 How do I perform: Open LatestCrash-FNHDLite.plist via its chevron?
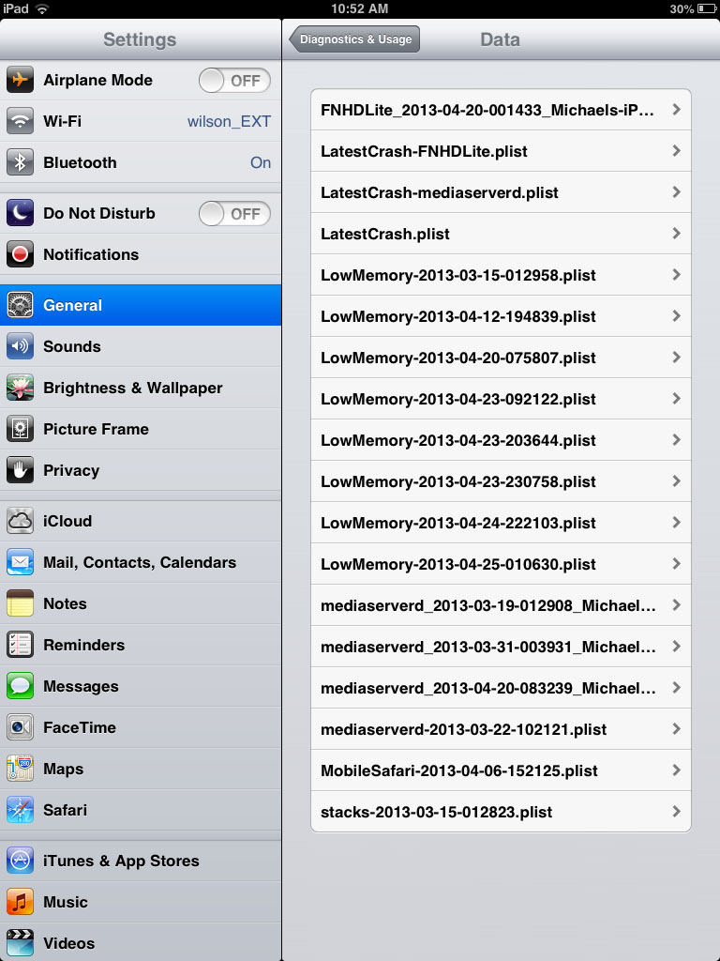point(677,151)
